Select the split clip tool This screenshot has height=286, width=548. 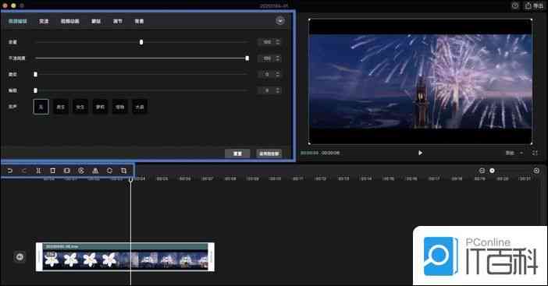[x=38, y=171]
